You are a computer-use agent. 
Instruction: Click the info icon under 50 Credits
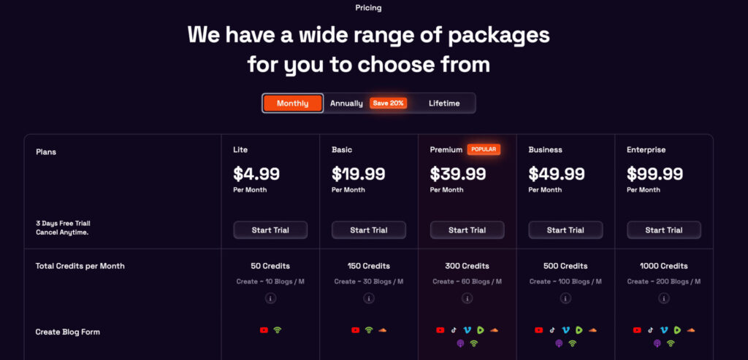click(270, 298)
